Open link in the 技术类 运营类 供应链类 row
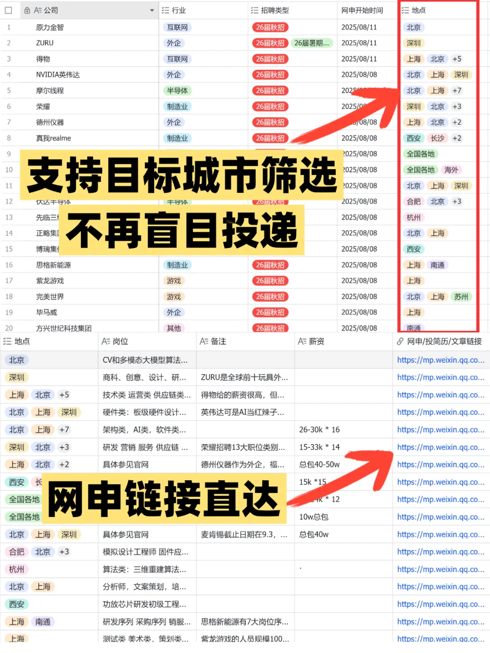490x653 pixels. pyautogui.click(x=441, y=395)
